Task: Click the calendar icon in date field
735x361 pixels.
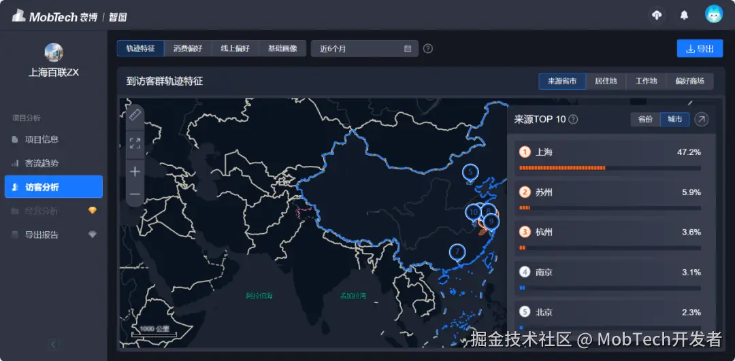Action: (x=408, y=48)
